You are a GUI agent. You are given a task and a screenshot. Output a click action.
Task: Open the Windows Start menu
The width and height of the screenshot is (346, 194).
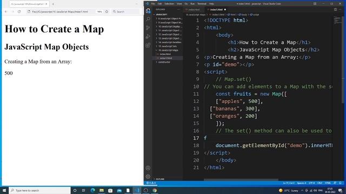point(4,190)
